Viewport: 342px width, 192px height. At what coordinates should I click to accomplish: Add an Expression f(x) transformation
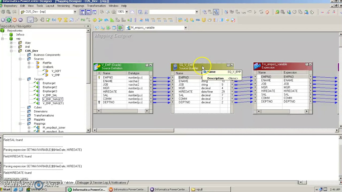pyautogui.click(x=54, y=20)
